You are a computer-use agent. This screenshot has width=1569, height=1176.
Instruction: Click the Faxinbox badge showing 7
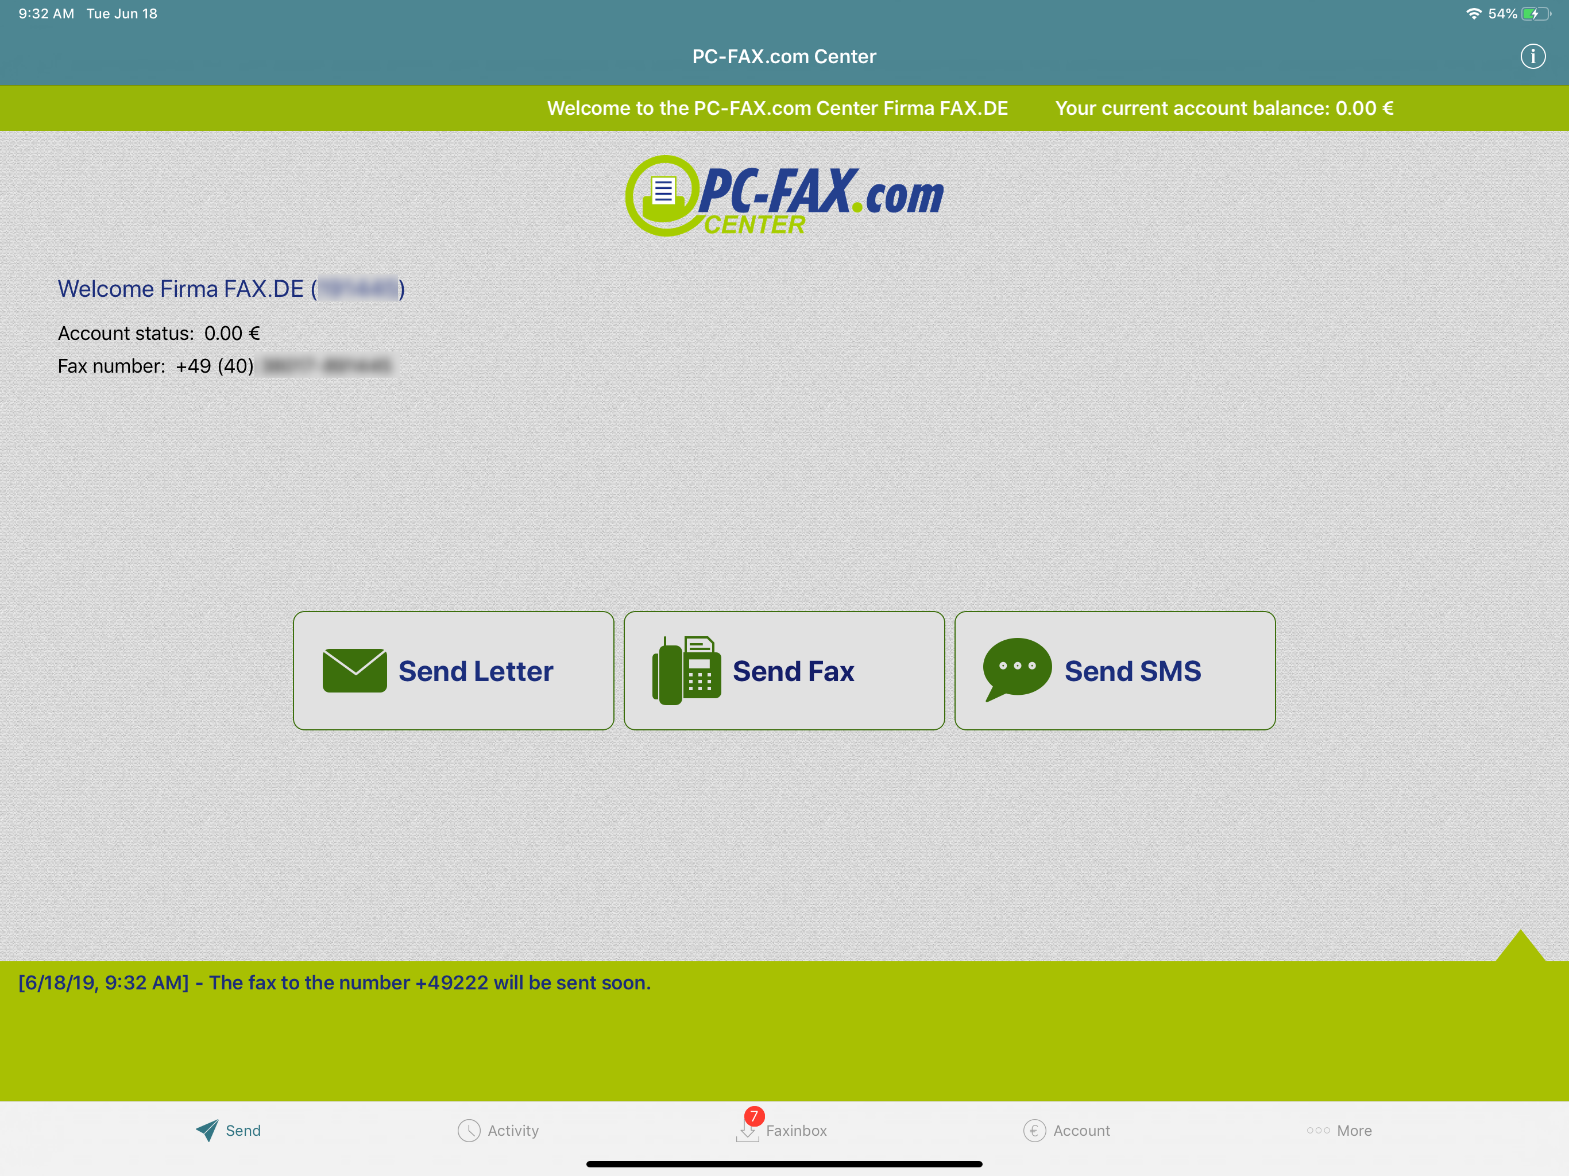pos(754,1116)
